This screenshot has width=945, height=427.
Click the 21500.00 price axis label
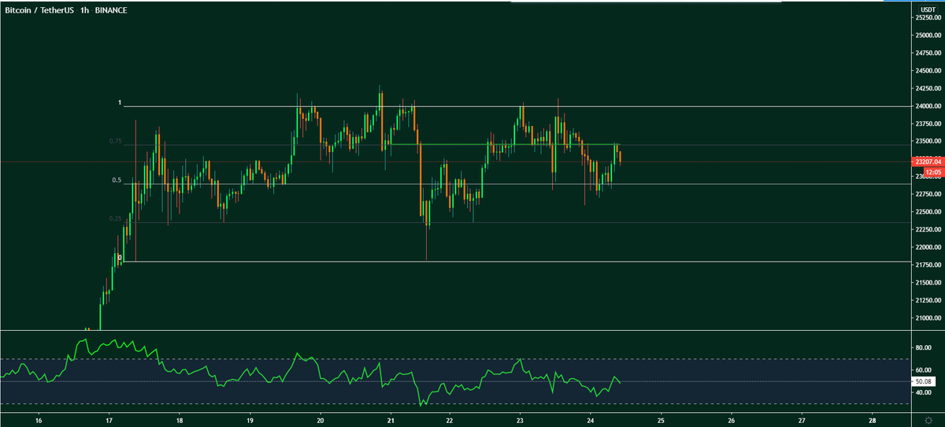928,283
